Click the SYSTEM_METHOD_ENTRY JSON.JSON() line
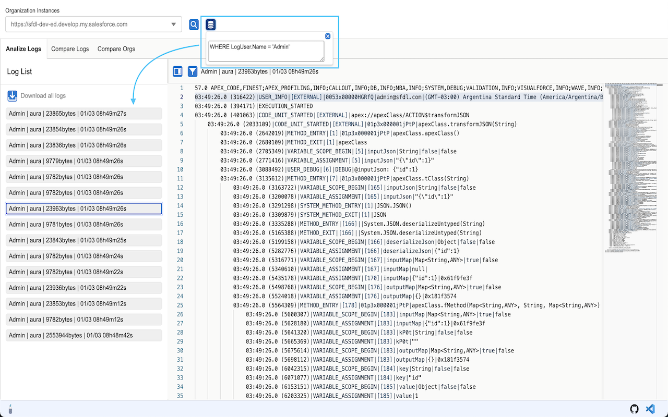Viewport: 668px width, 417px height. 323,206
